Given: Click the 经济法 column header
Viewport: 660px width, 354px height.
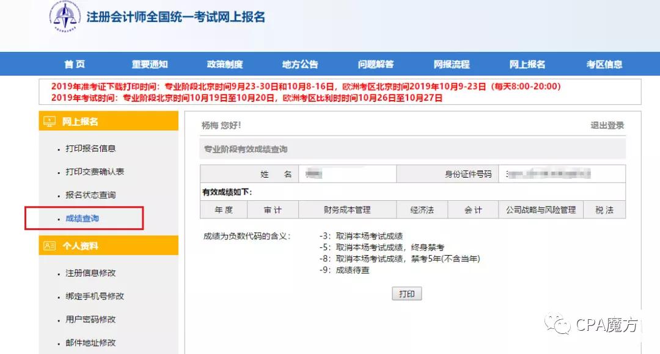Looking at the screenshot, I should (422, 210).
